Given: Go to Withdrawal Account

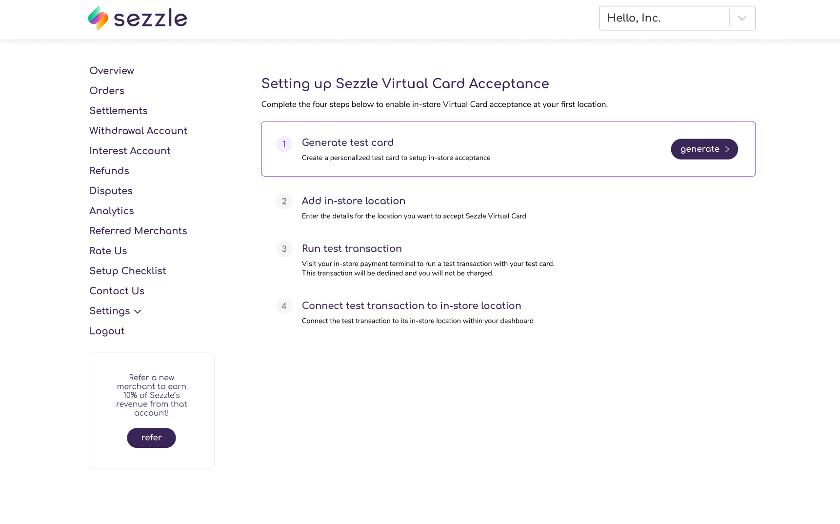Looking at the screenshot, I should coord(138,131).
